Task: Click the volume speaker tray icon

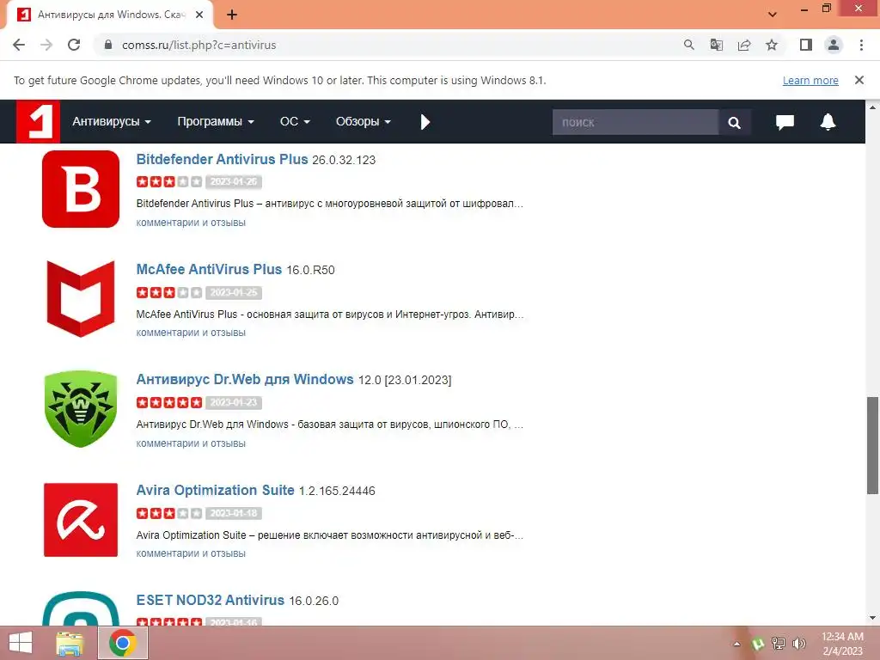Action: [799, 644]
